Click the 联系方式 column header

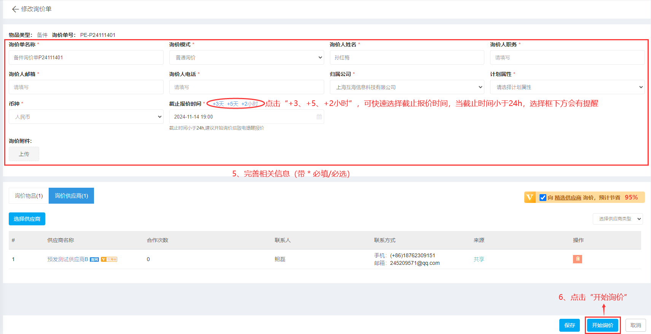pos(385,240)
